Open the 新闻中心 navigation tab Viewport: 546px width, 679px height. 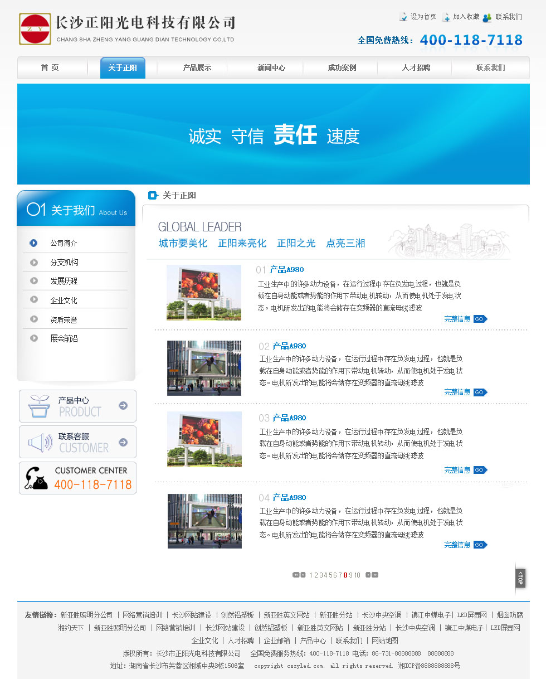point(271,68)
